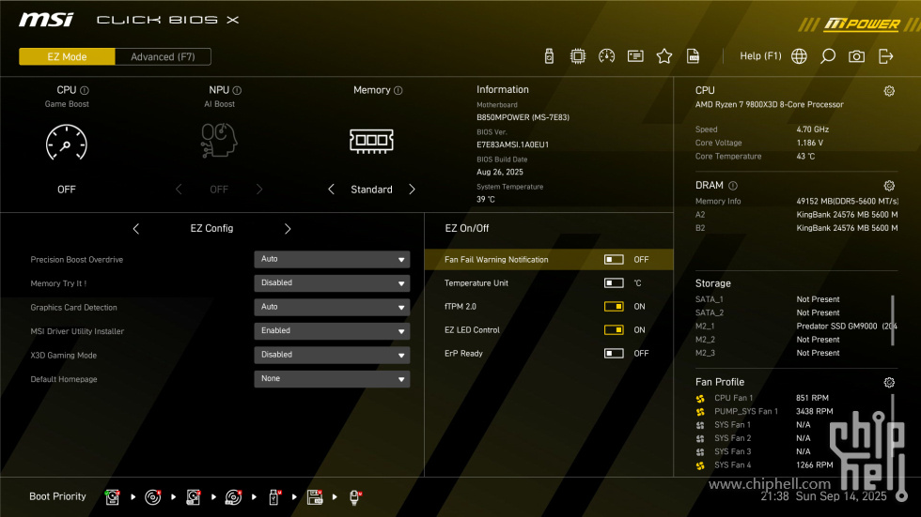Open Help (F1)
Viewport: 921px width, 517px height.
[760, 56]
